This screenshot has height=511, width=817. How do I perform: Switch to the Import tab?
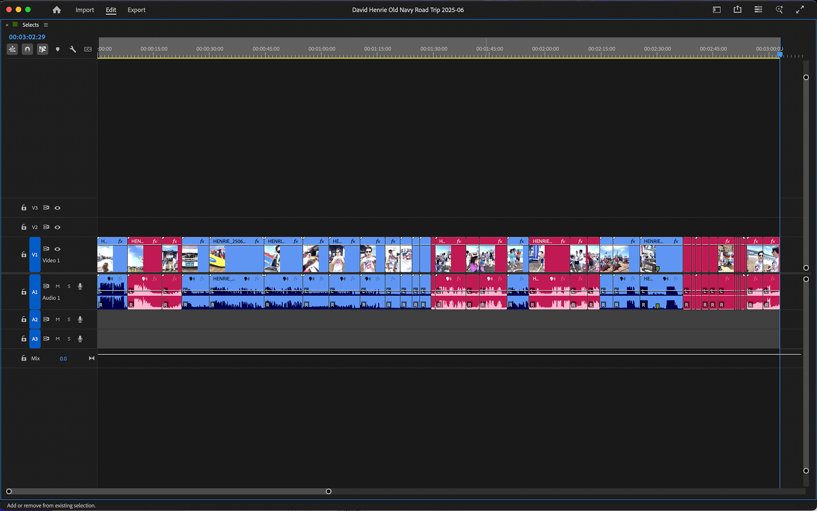click(85, 10)
